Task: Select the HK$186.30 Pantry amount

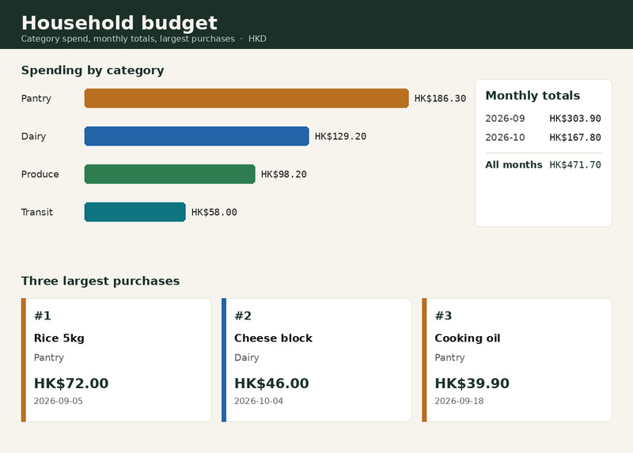Action: coord(440,98)
